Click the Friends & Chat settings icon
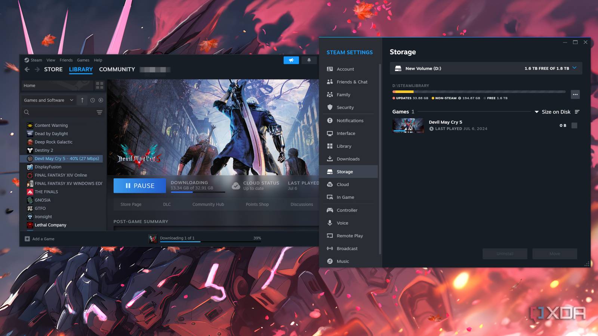 coord(330,82)
